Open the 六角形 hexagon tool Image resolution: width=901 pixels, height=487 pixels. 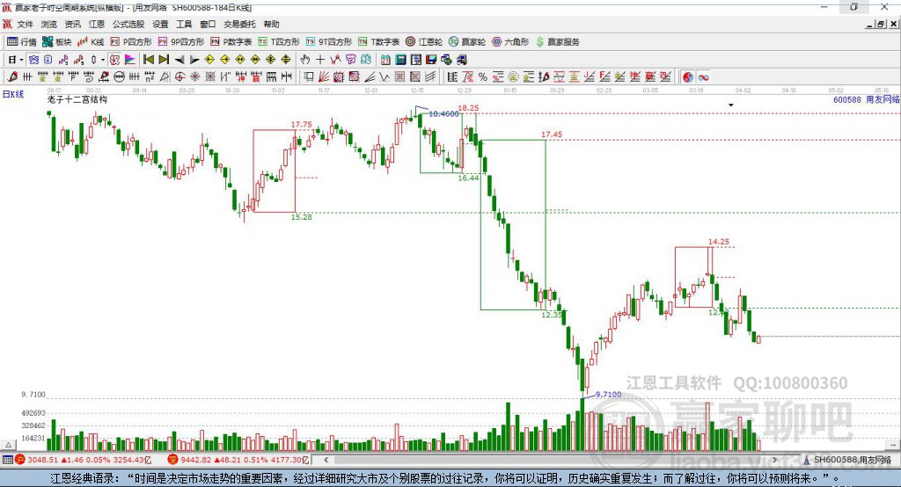point(510,42)
